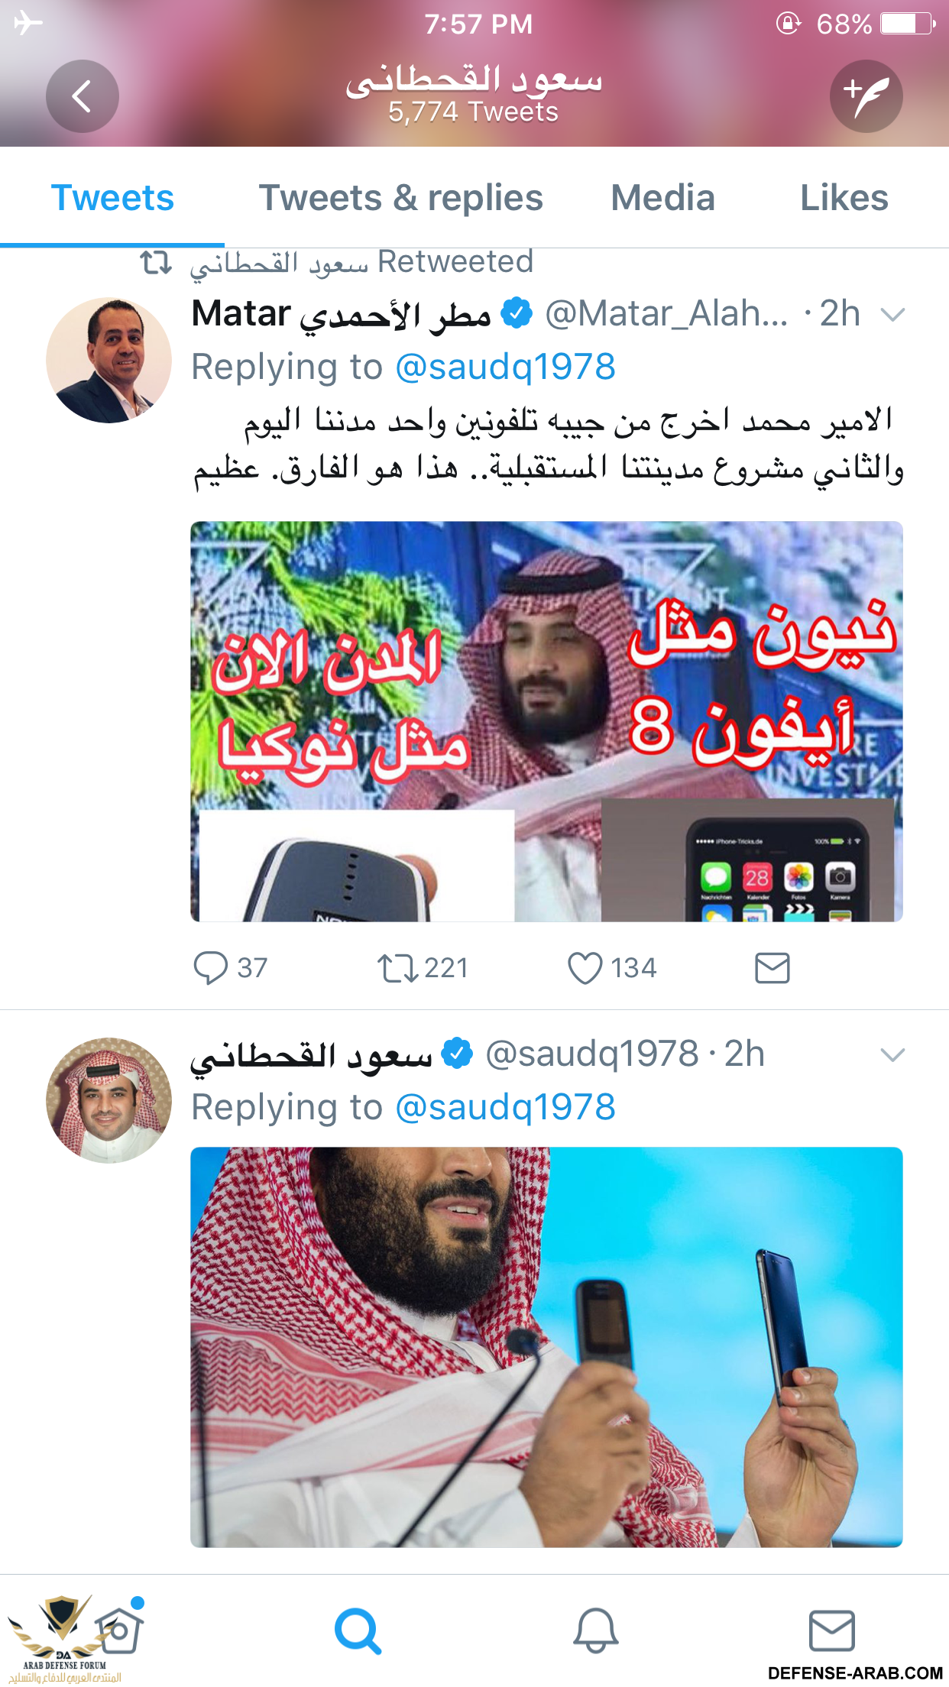Switch to the Media tab

[662, 198]
